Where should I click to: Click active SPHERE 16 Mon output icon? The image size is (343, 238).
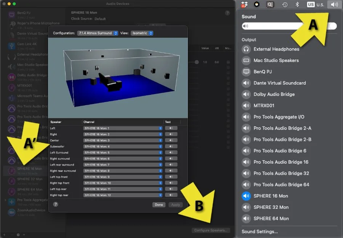[246, 196]
